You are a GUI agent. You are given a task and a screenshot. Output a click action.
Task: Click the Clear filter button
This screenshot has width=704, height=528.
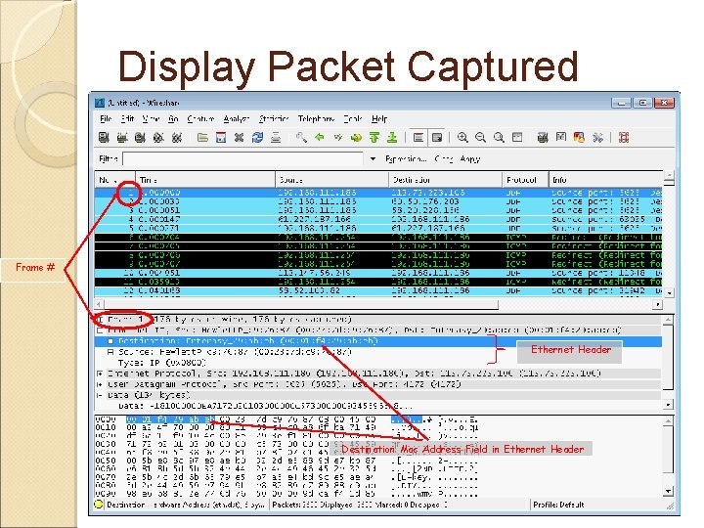(444, 159)
